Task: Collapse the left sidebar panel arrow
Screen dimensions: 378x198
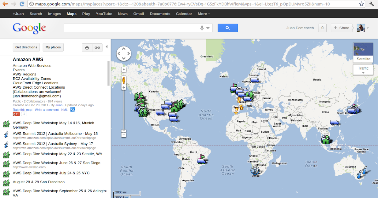Action: pyautogui.click(x=107, y=46)
